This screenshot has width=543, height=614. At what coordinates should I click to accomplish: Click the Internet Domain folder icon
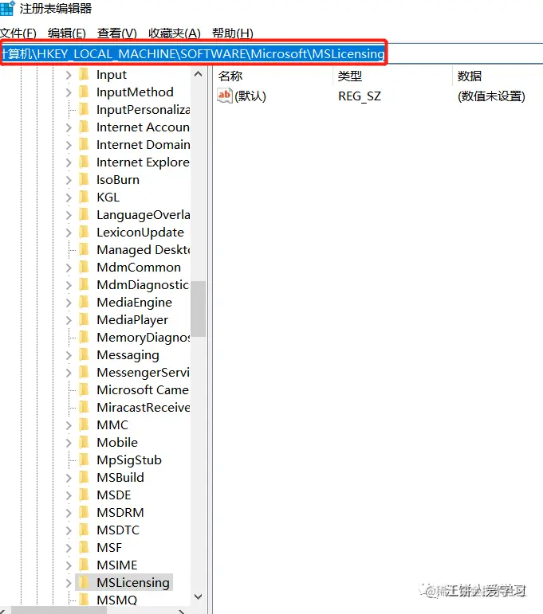pyautogui.click(x=84, y=144)
